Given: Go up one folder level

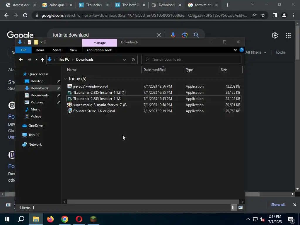Looking at the screenshot, I should [42, 59].
